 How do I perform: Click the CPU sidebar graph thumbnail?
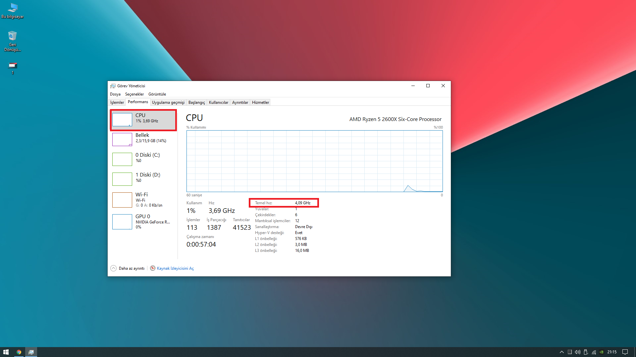tap(122, 120)
